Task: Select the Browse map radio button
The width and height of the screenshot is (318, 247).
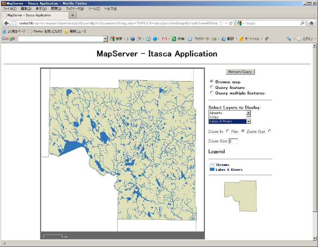Action: (211, 82)
